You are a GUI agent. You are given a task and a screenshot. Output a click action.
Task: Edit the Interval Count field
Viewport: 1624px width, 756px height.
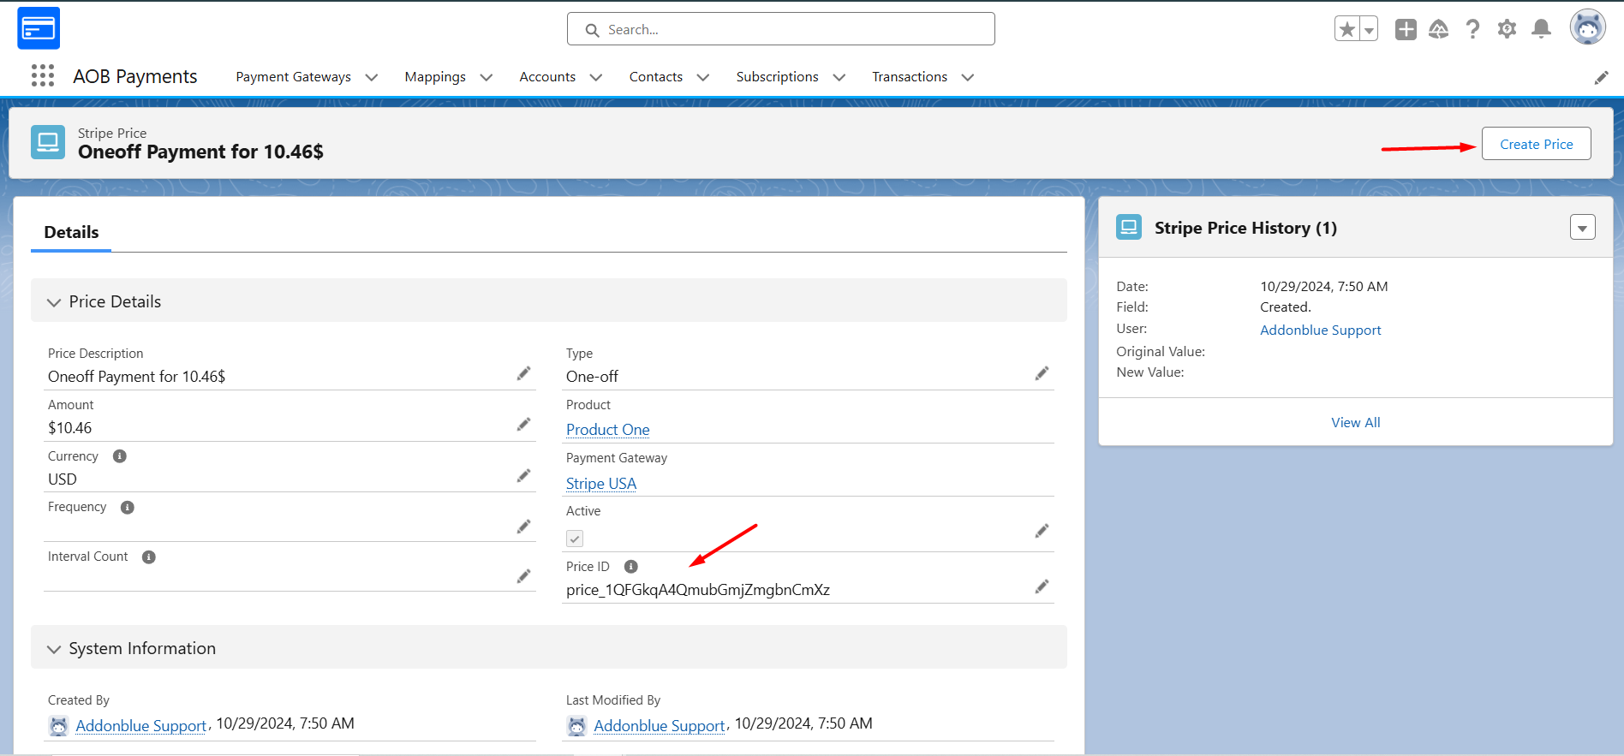click(523, 576)
